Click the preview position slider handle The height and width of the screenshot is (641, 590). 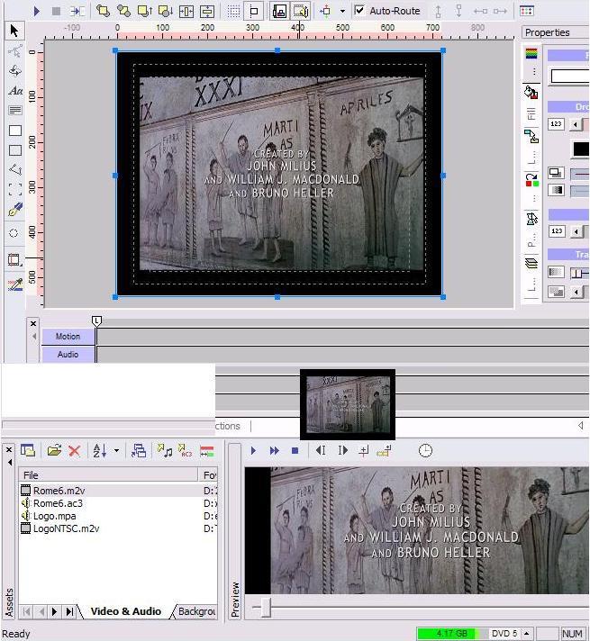266,607
